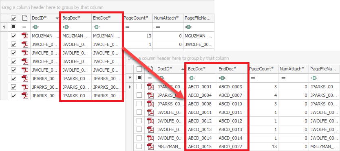Image resolution: width=340 pixels, height=151 pixels.
Task: Click the EndDoc filter ABC icon in the right grid
Action: coord(222,78)
